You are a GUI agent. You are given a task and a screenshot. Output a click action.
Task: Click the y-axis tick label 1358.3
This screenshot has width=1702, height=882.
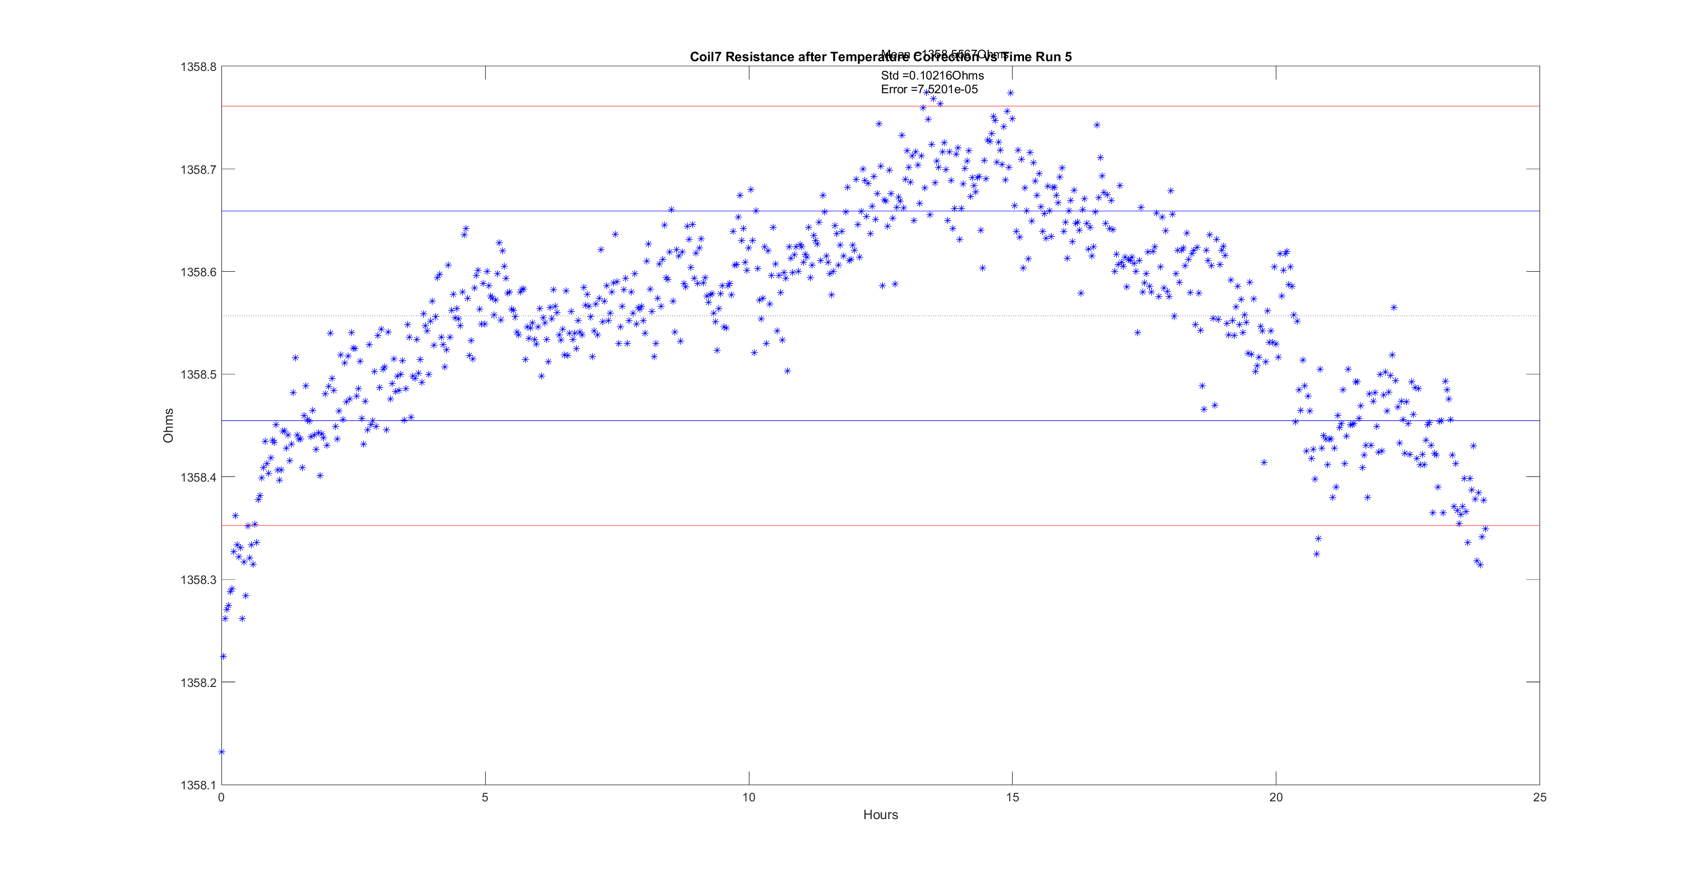point(198,580)
